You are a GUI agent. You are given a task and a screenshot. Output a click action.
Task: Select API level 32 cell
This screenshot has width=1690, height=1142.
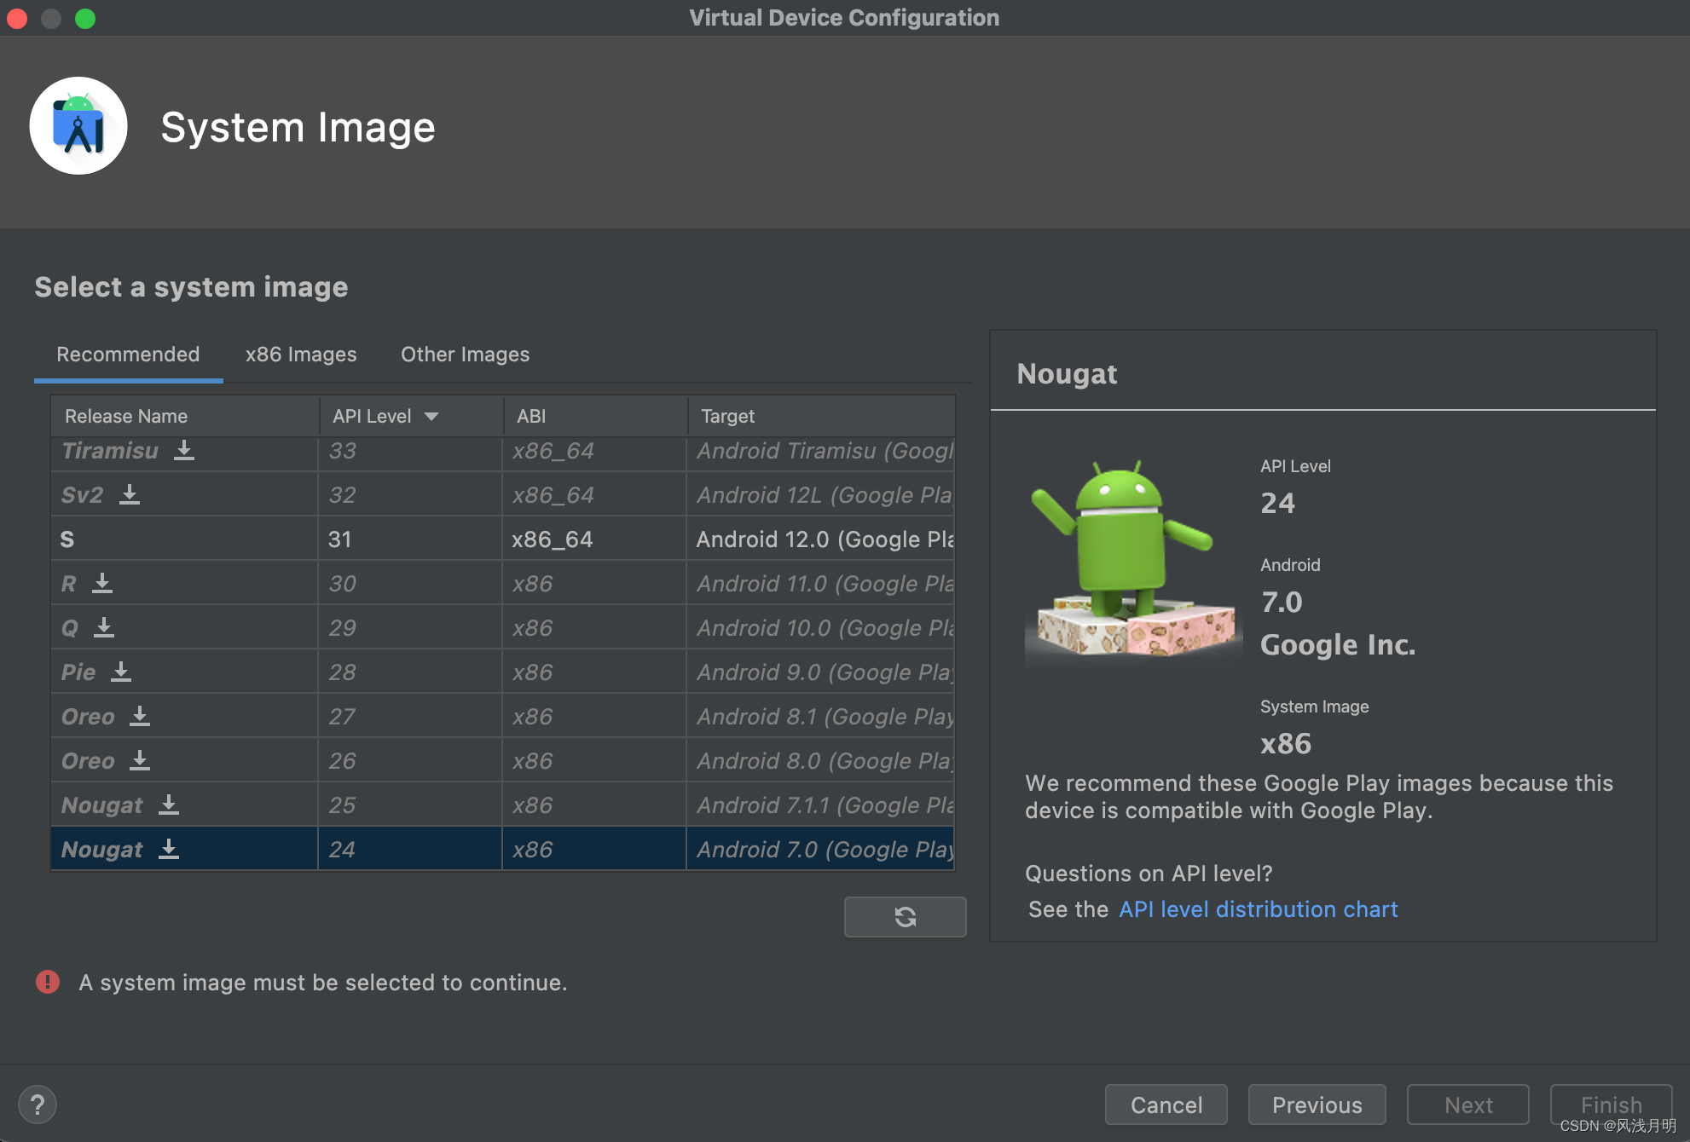click(x=410, y=494)
